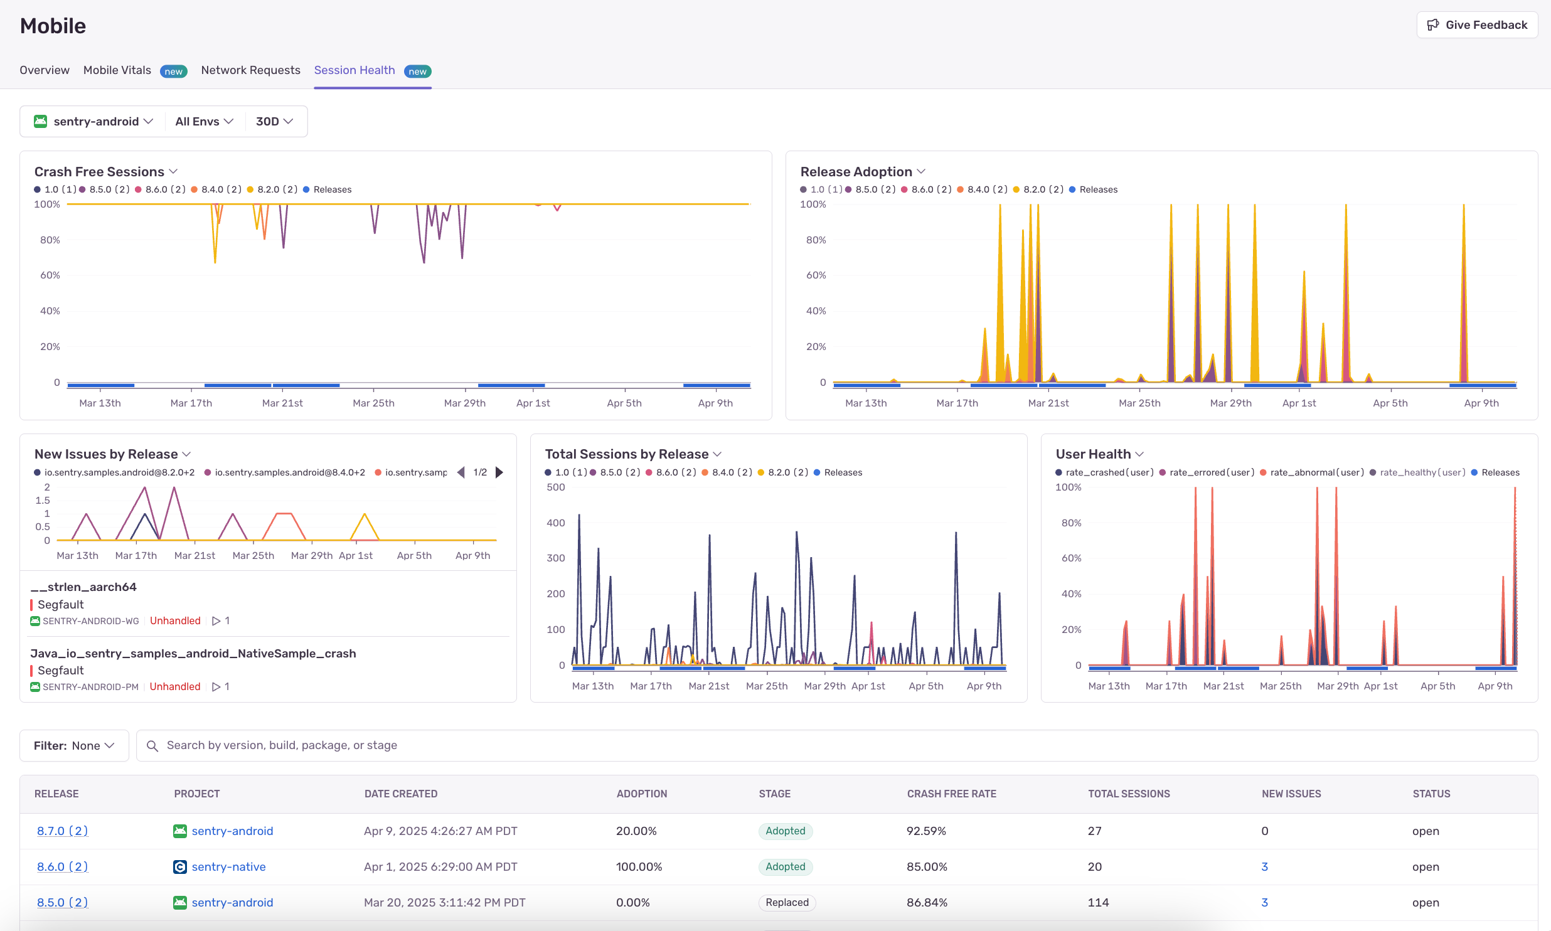Open release 8.7.0 (2) details

tap(61, 830)
